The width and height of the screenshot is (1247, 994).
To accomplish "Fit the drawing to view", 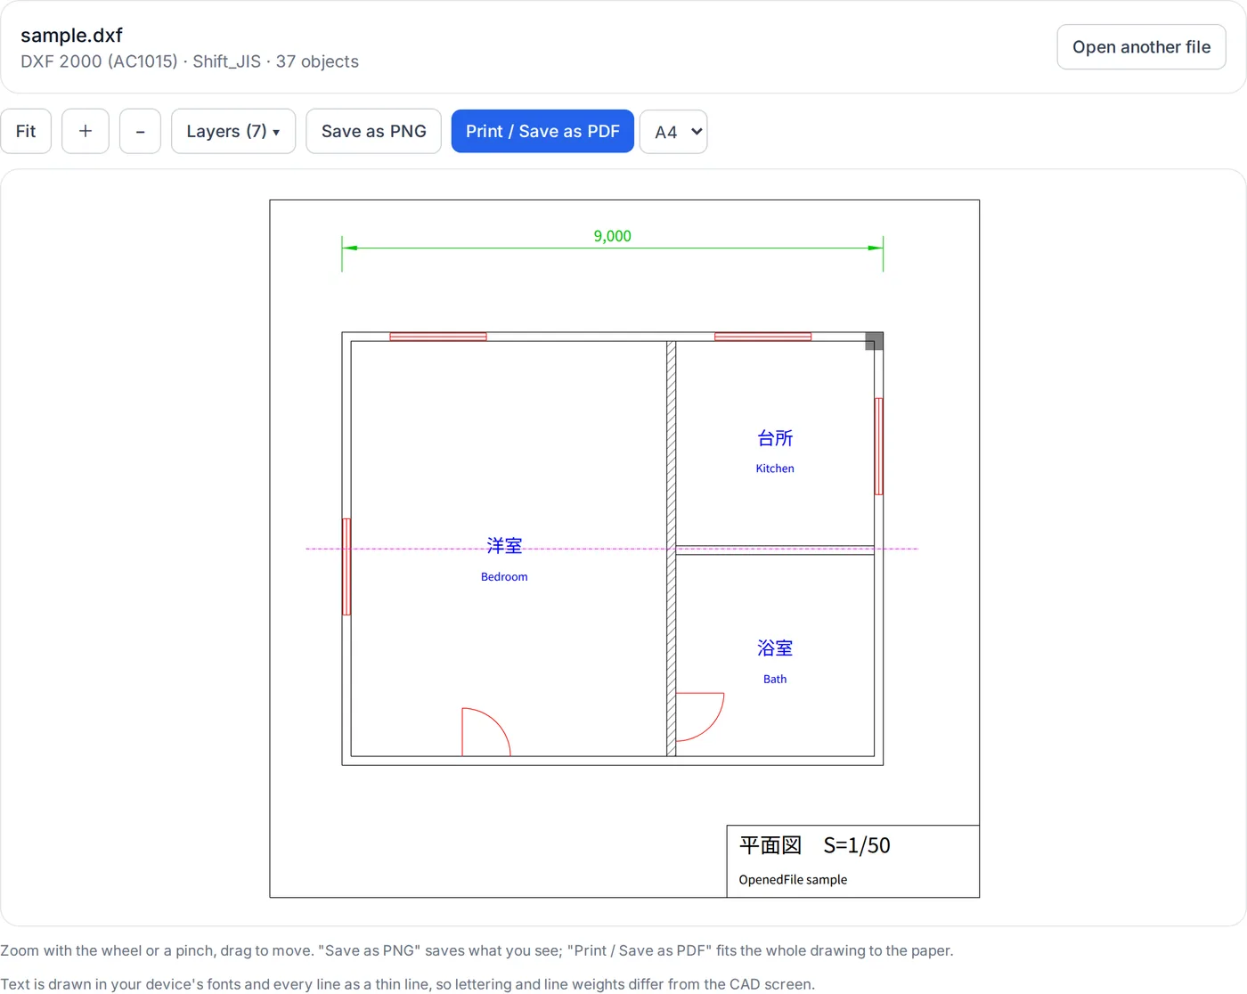I will point(26,131).
